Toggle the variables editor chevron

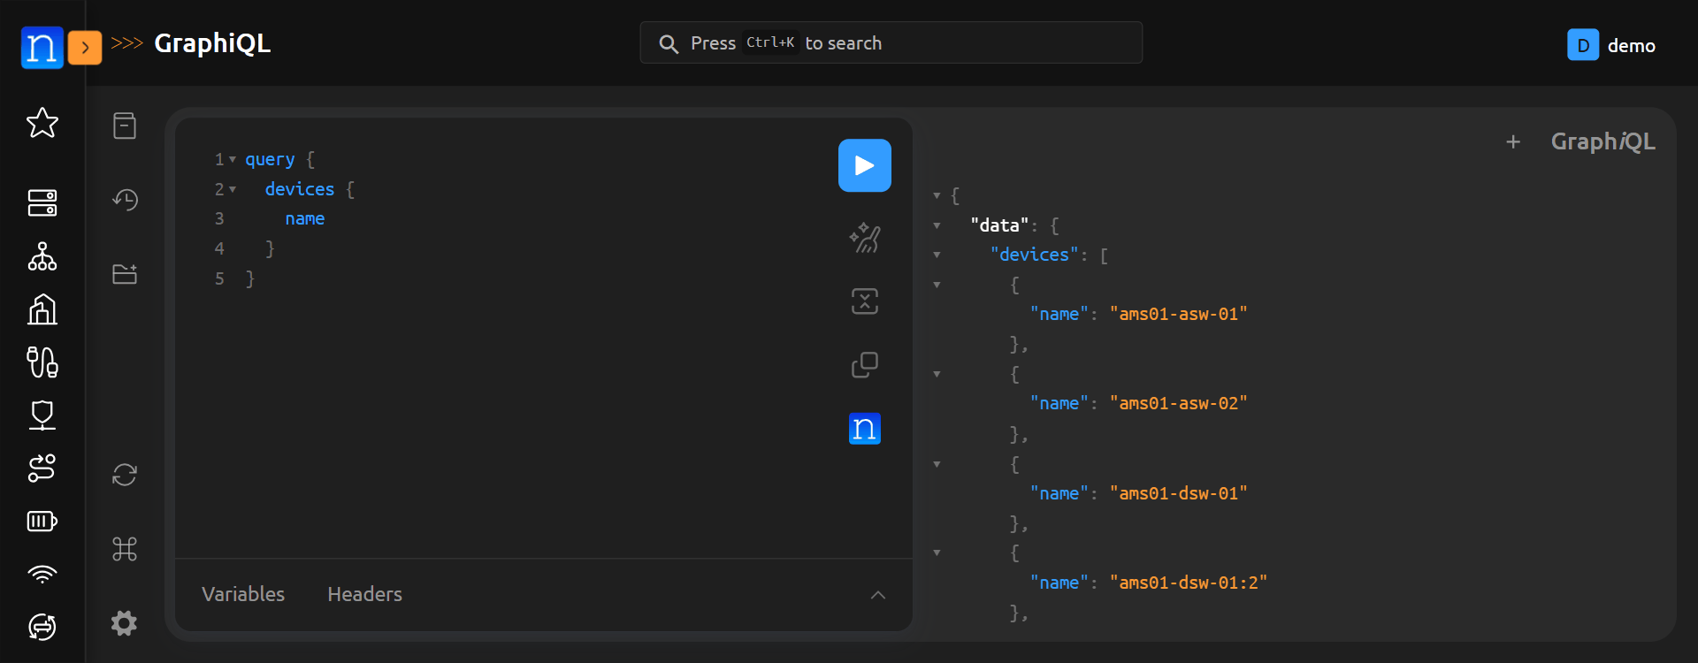[877, 595]
